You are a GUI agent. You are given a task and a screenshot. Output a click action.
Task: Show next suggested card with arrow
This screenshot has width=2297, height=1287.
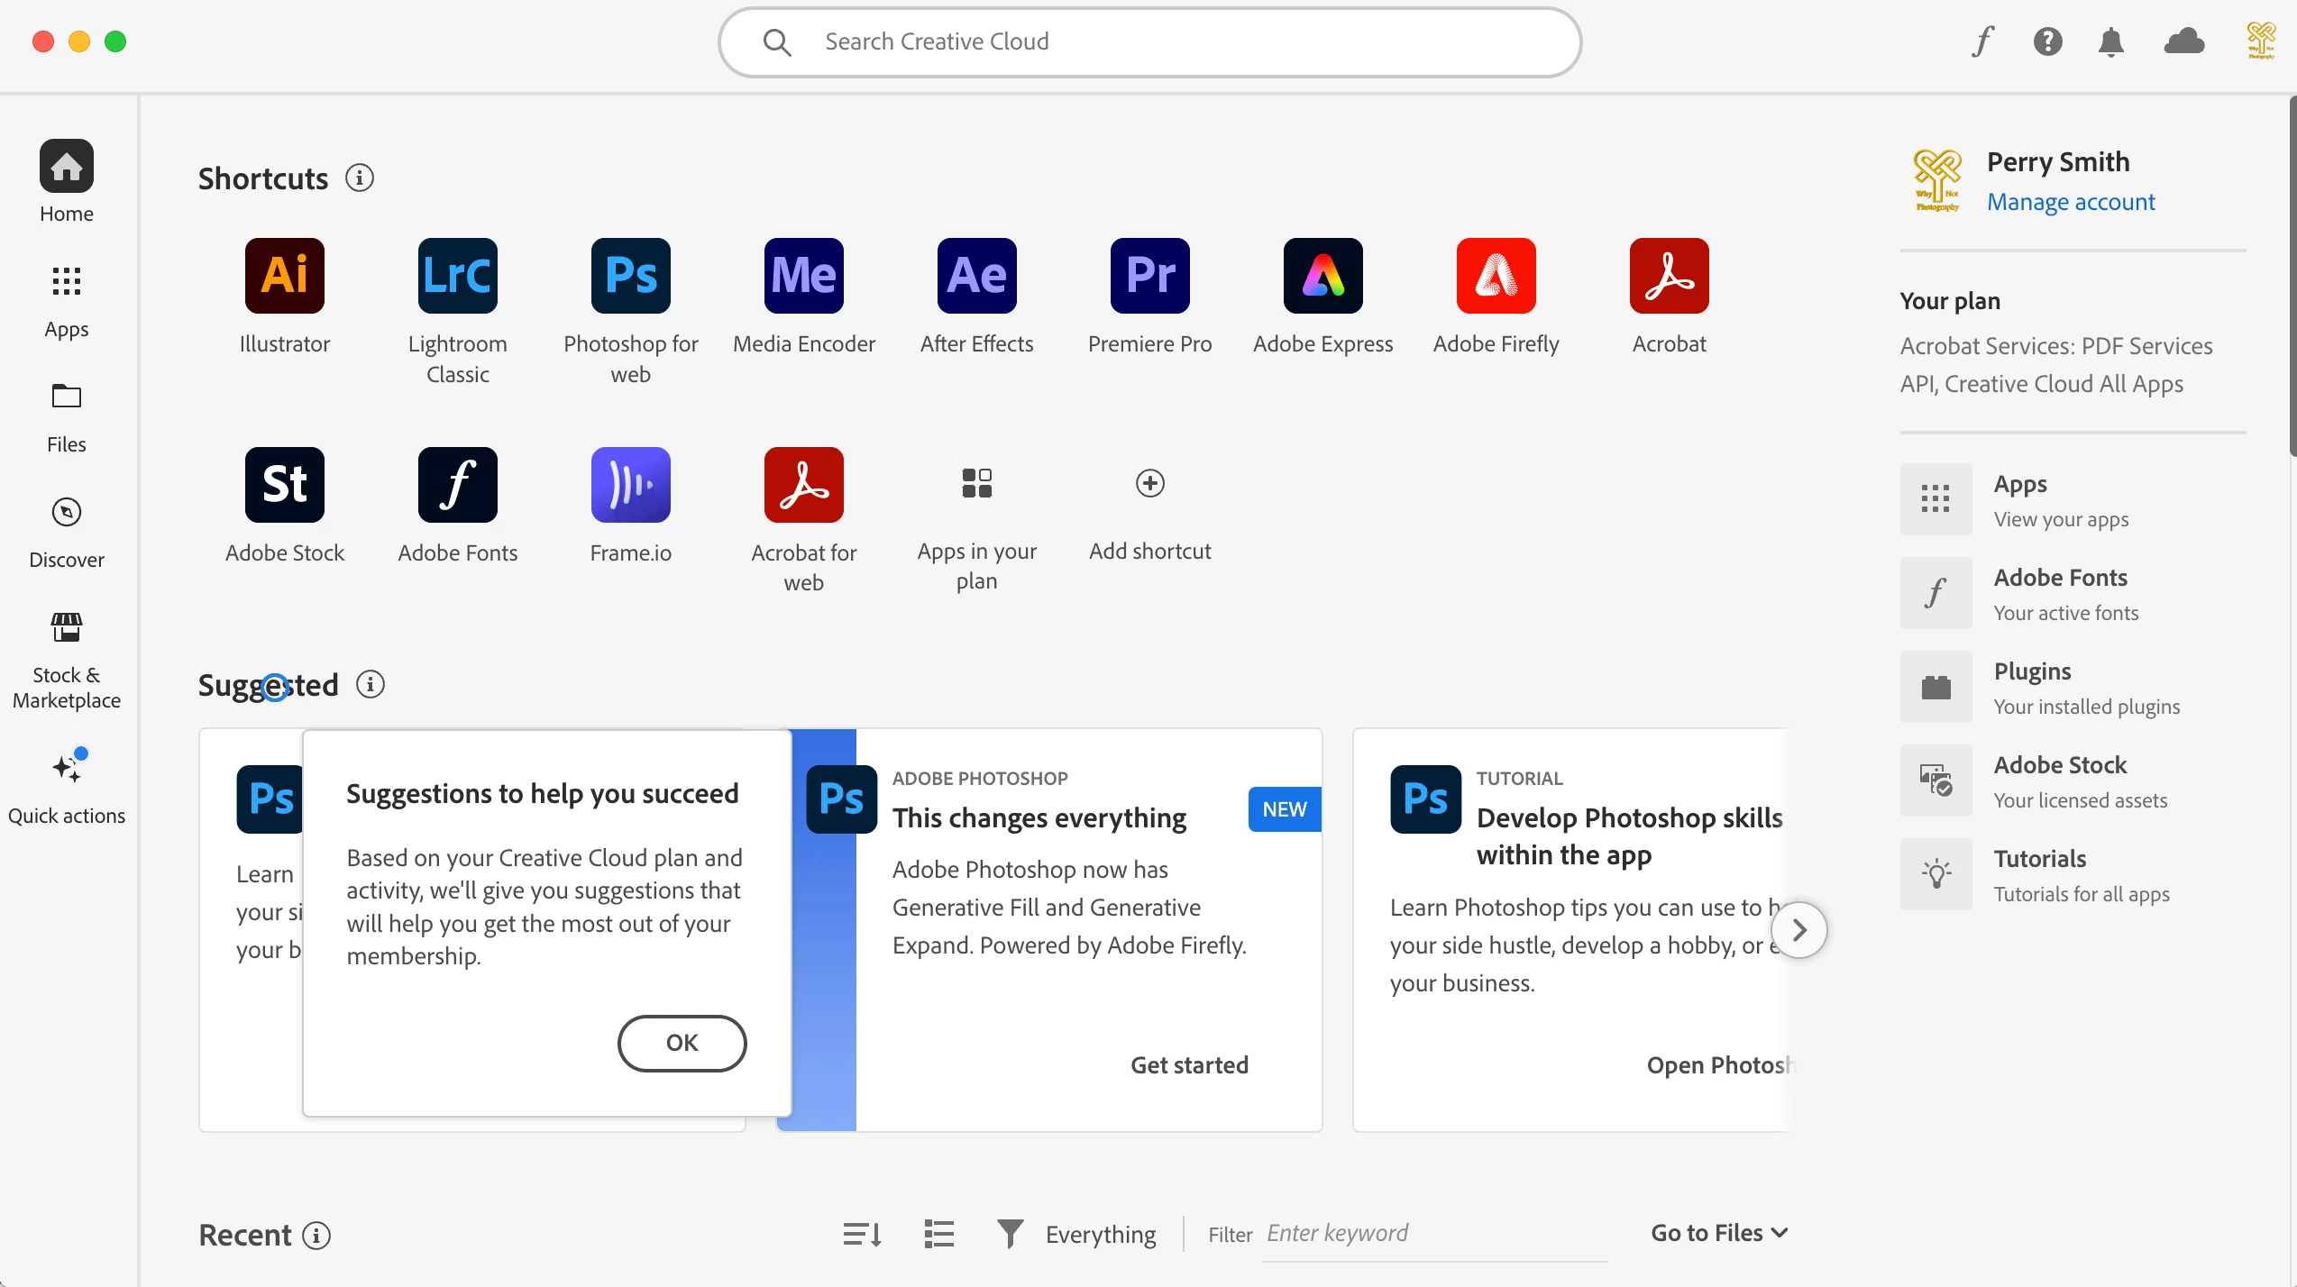point(1798,929)
